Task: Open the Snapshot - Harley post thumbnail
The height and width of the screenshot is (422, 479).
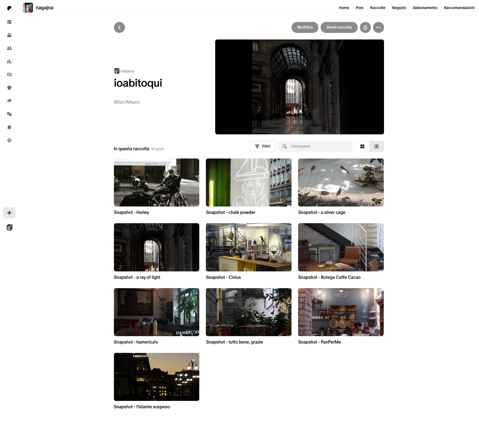Action: point(156,182)
